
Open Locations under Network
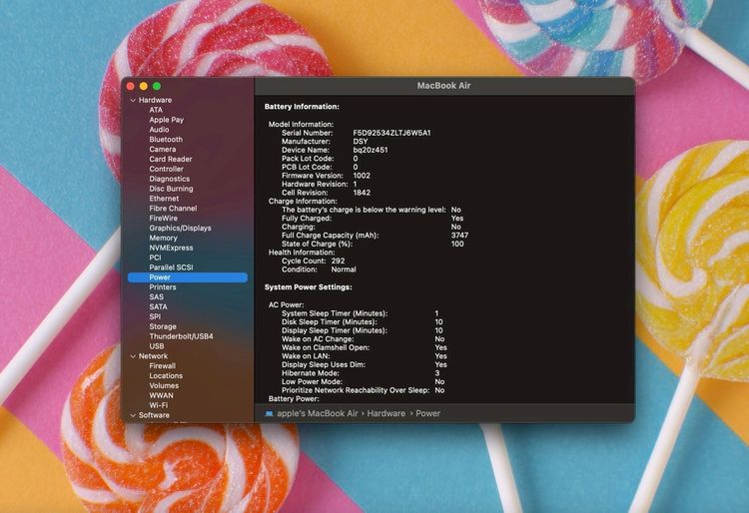point(166,376)
